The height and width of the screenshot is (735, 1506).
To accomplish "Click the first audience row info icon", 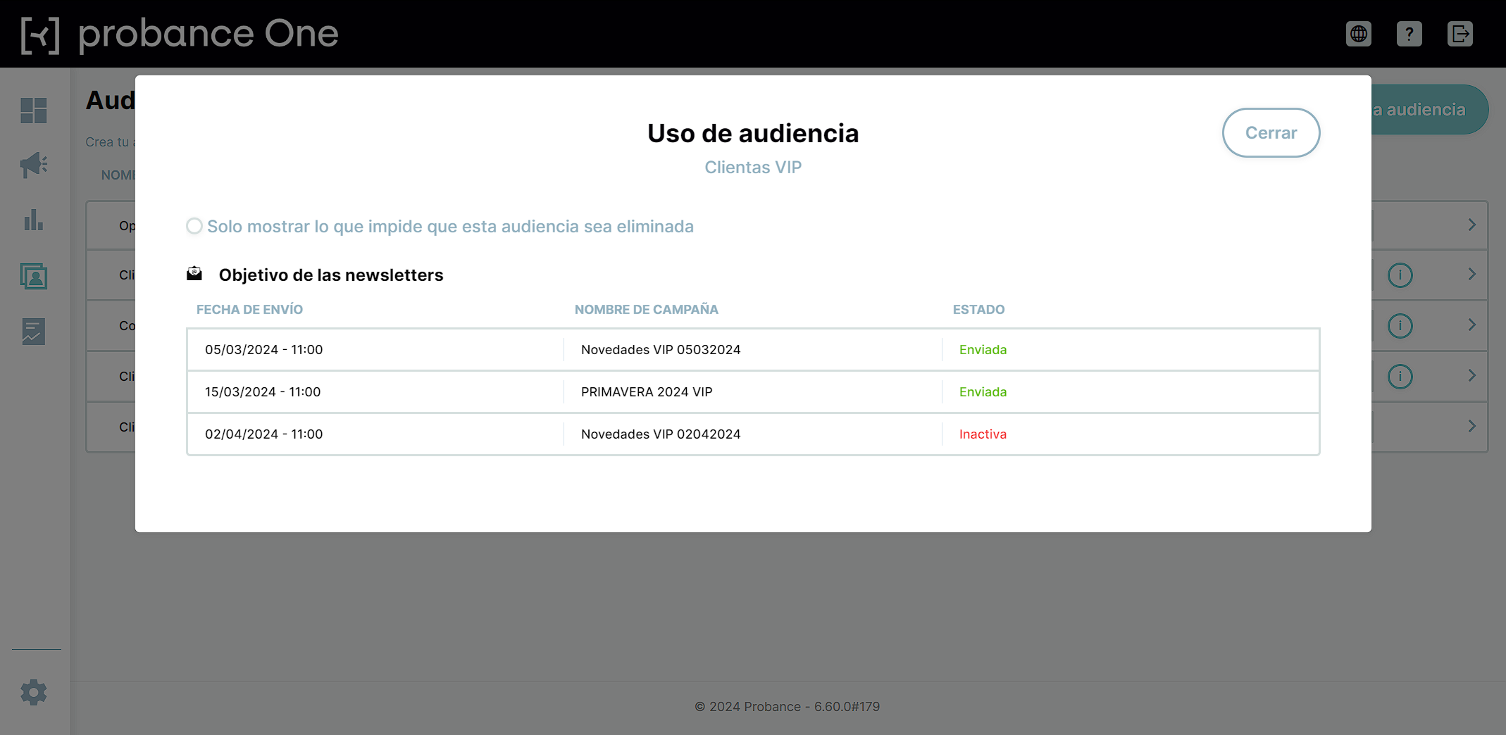I will click(x=1400, y=275).
